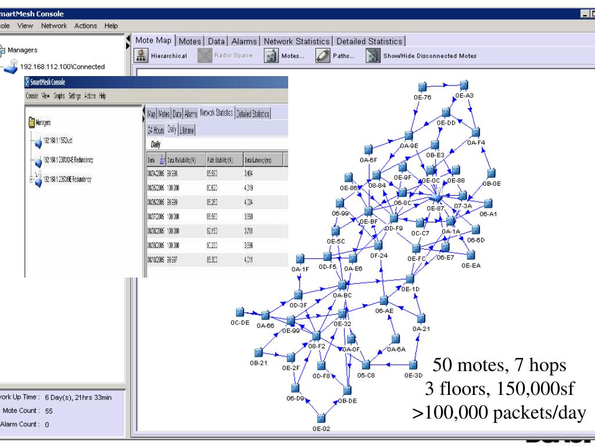
Task: Select mote 0E-DD on the map
Action: pos(446,112)
